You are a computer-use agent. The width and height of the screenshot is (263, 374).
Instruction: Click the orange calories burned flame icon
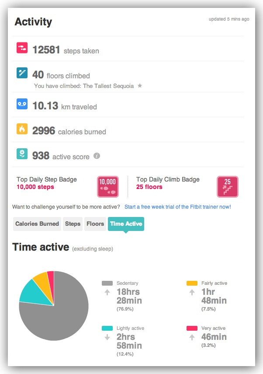click(22, 129)
